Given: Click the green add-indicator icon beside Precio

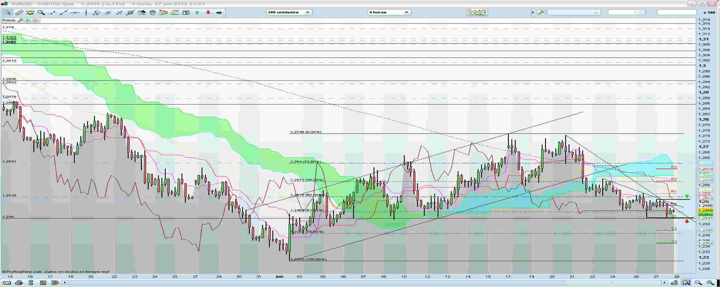Looking at the screenshot, I should (x=28, y=20).
